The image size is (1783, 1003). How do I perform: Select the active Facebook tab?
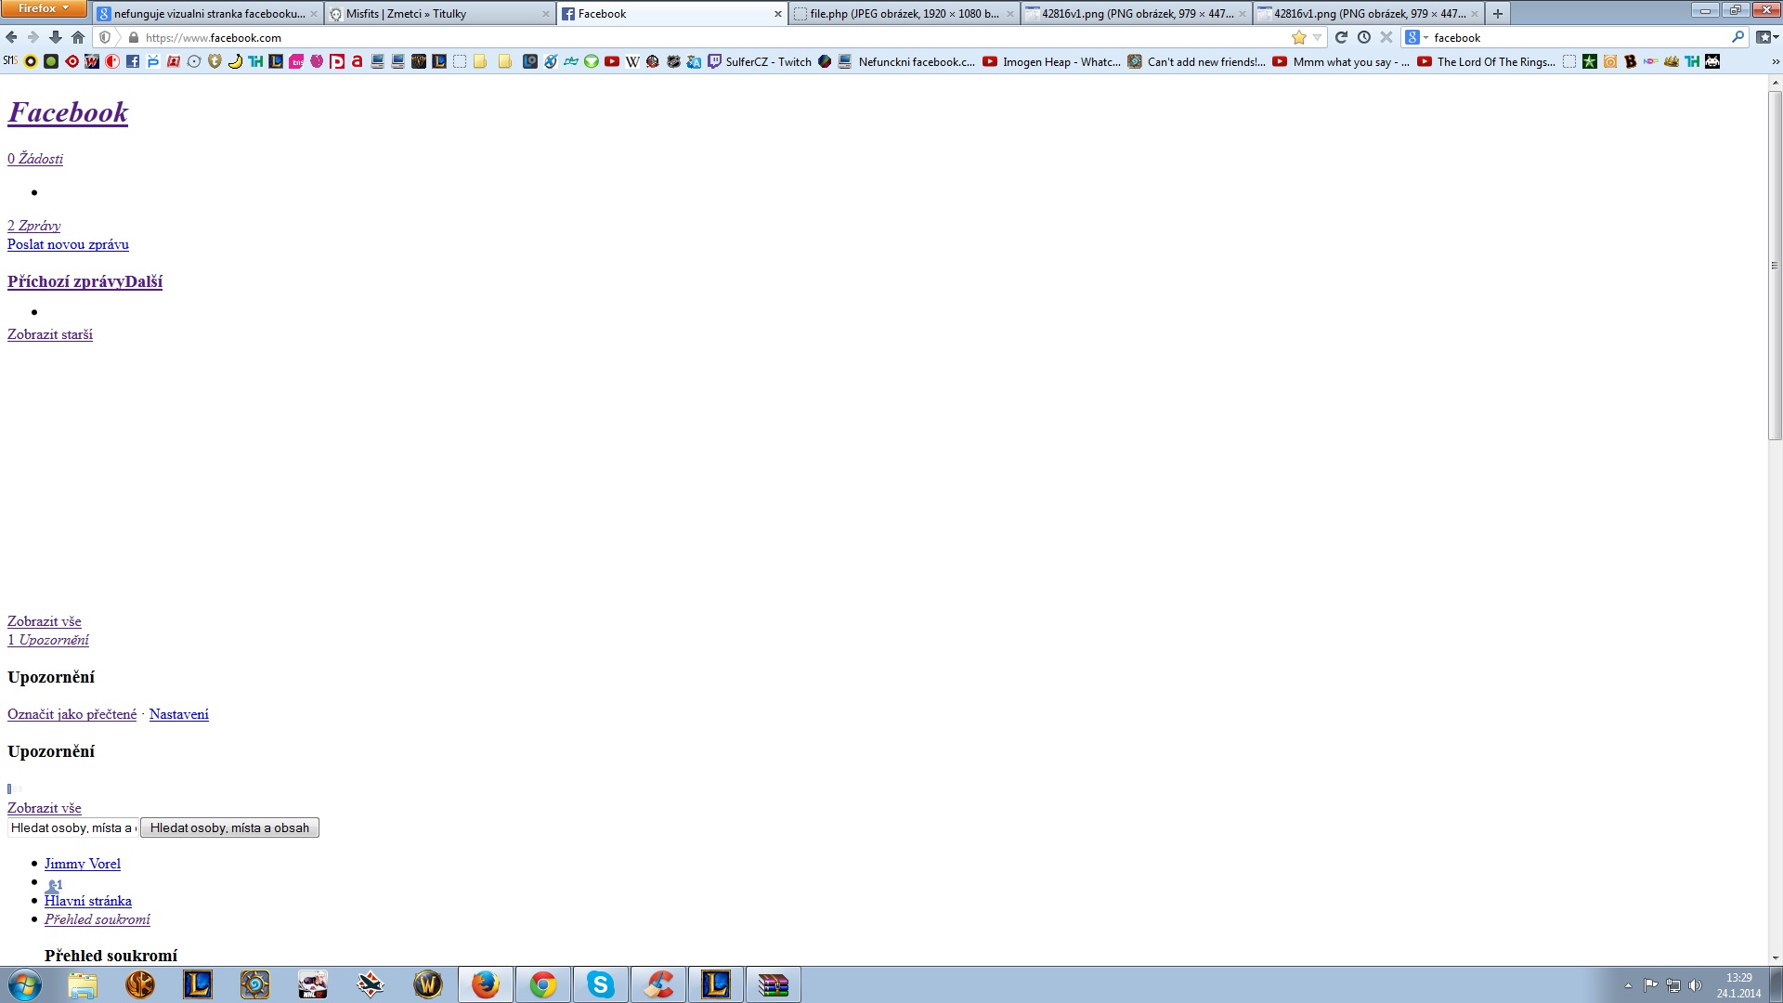pos(671,13)
